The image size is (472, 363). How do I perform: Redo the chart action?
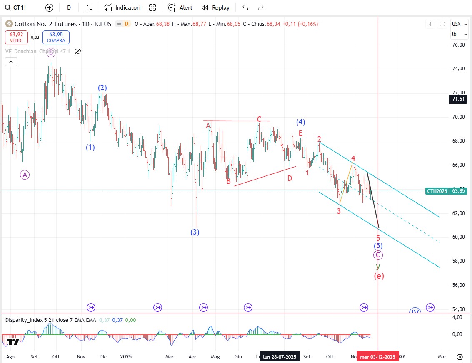[x=261, y=7]
